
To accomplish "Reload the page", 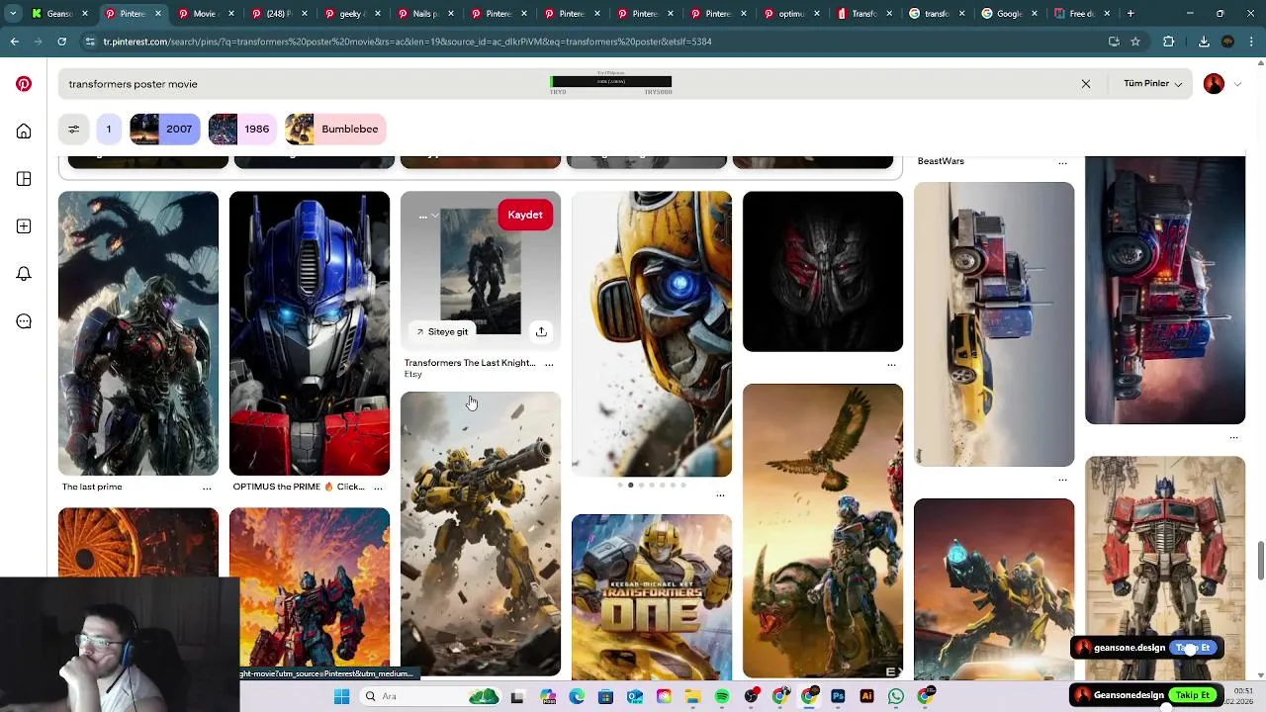I will [x=61, y=42].
